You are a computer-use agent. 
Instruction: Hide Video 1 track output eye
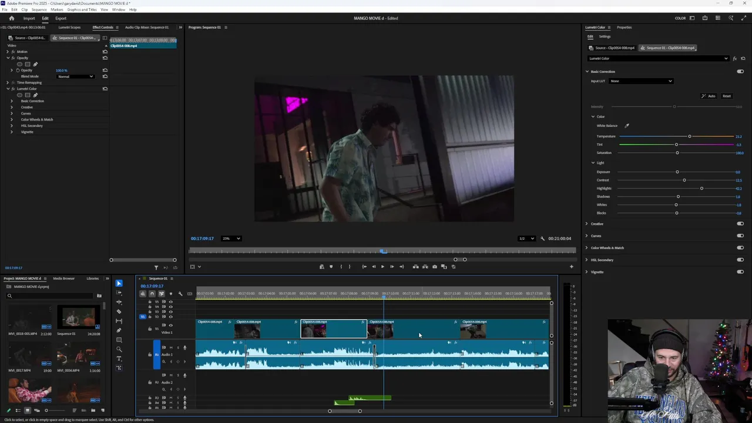point(171,325)
